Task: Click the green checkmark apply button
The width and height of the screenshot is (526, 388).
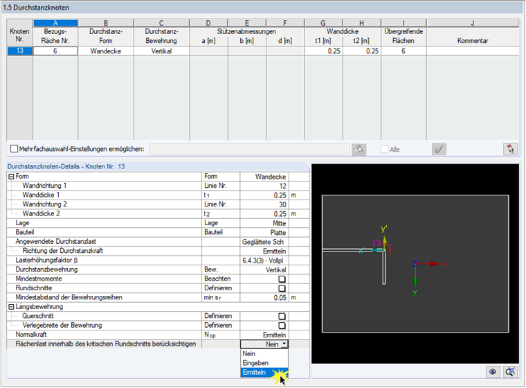Action: 439,149
